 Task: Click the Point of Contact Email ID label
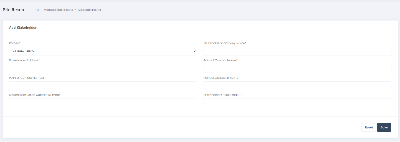[x=221, y=78]
